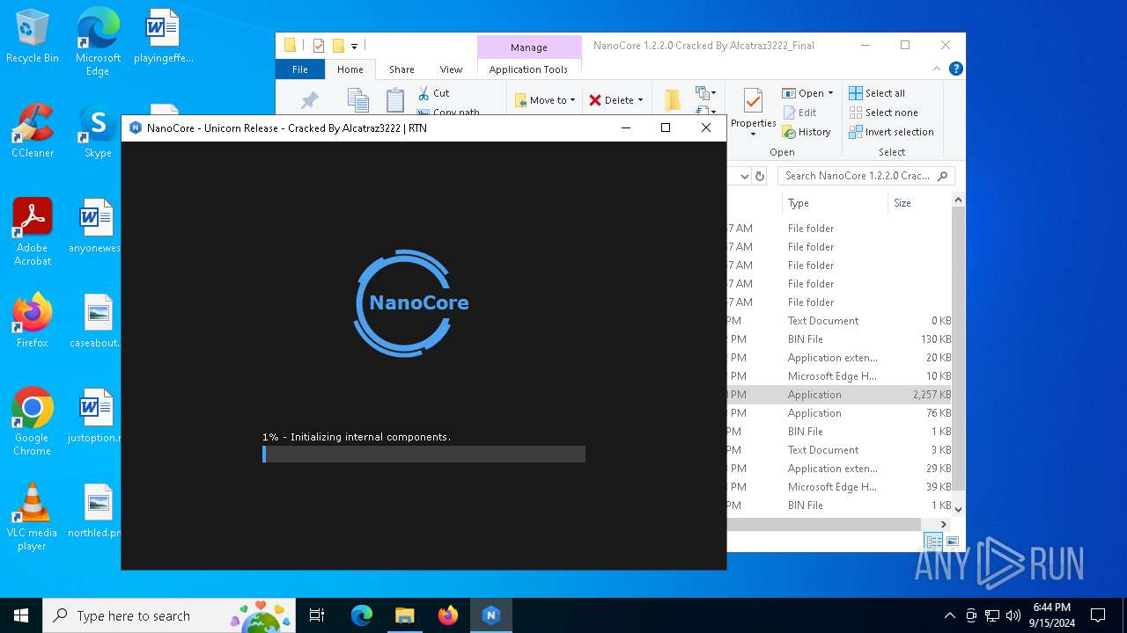Open Customize Quick Access Toolbar dropdown
Viewport: 1127px width, 633px height.
[x=354, y=46]
